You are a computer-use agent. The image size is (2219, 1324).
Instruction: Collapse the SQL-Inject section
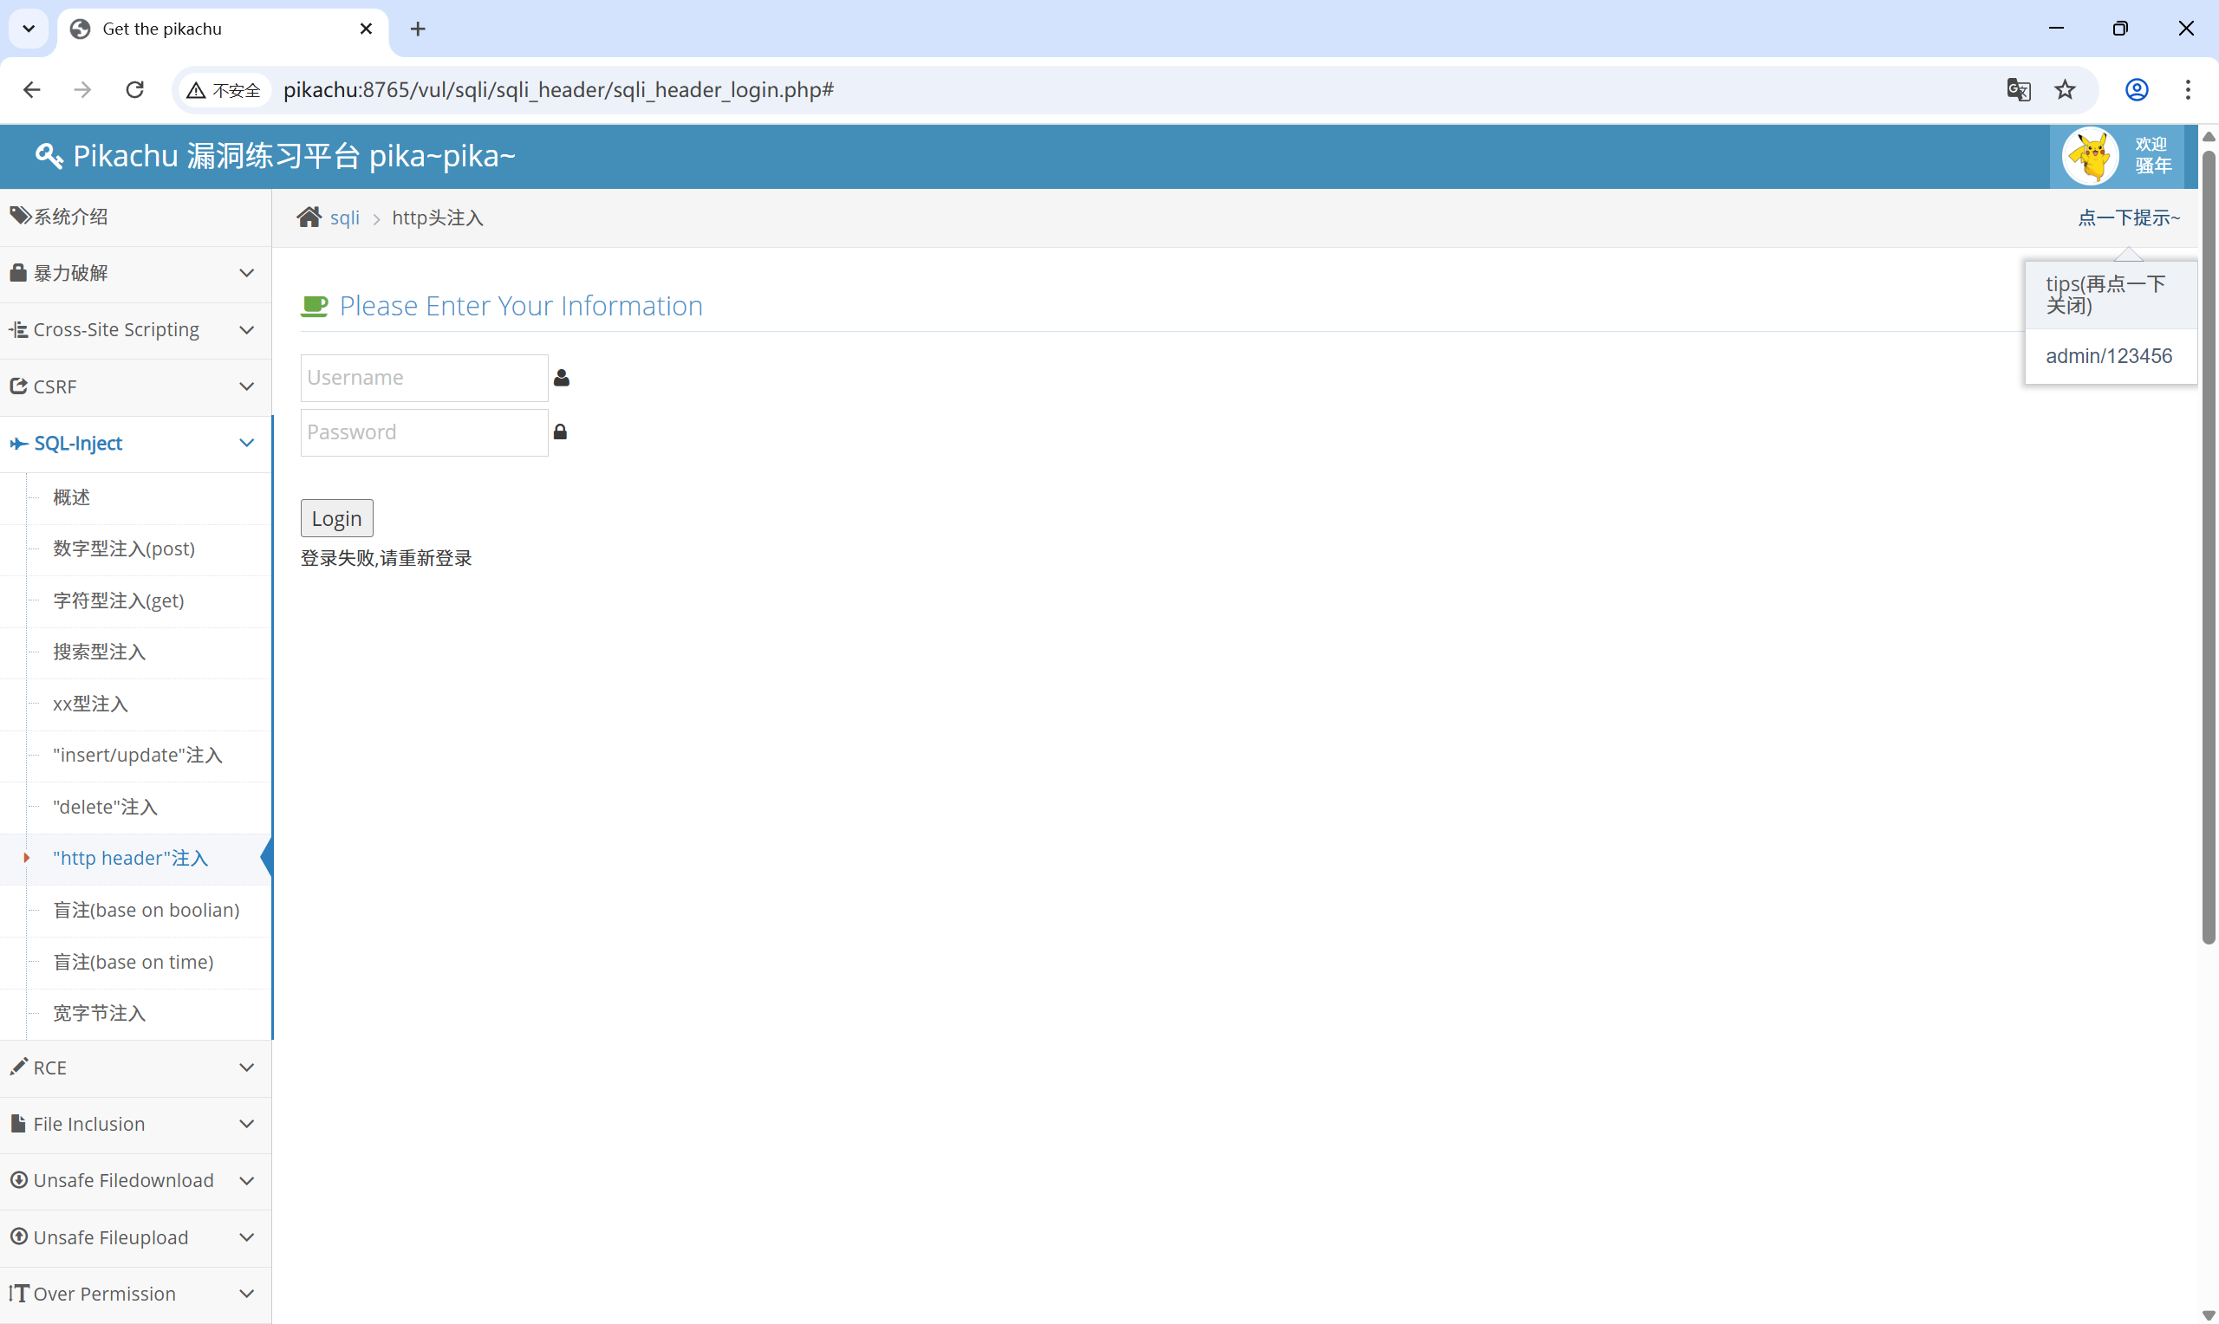[133, 444]
